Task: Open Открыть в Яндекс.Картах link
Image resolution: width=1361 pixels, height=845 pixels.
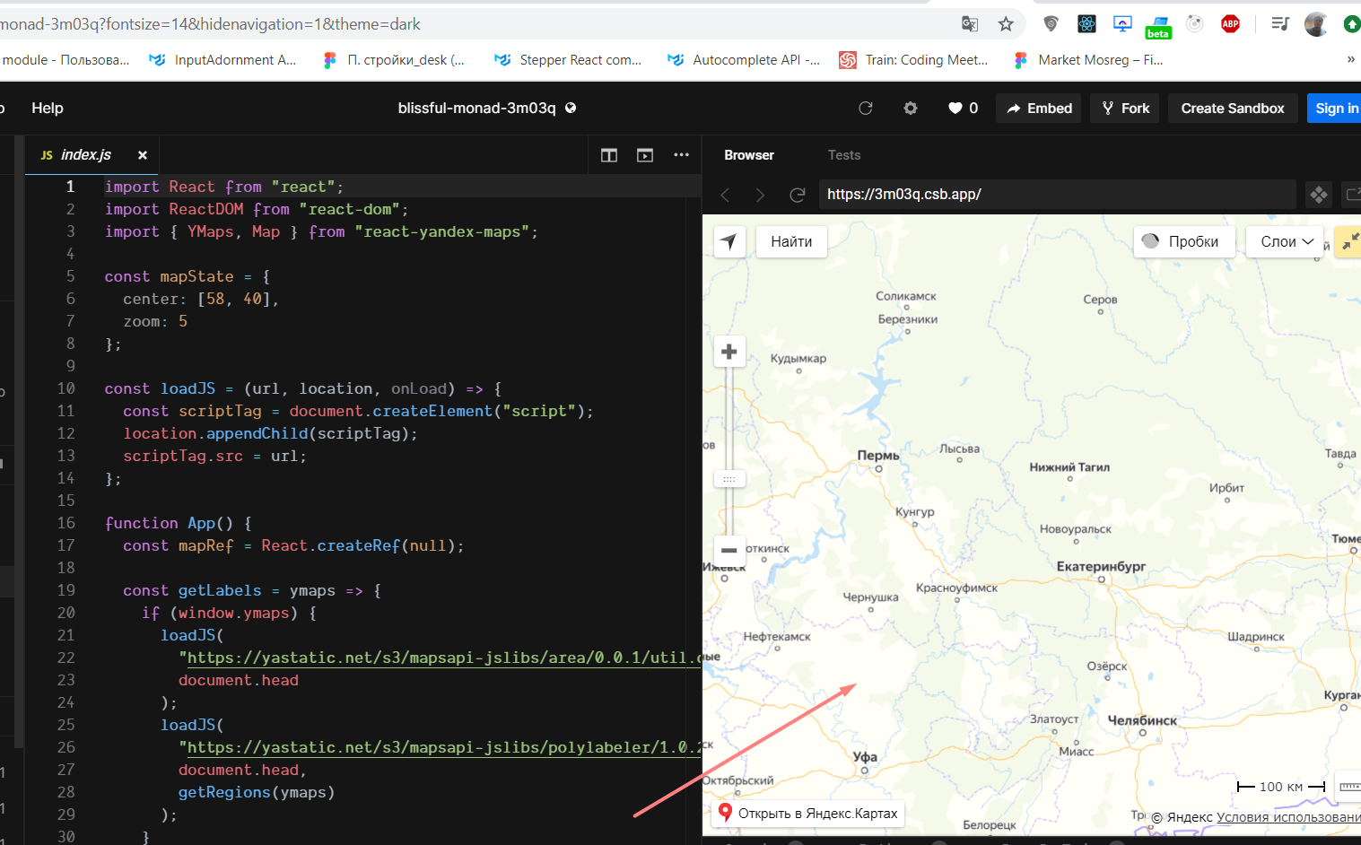Action: coord(807,813)
